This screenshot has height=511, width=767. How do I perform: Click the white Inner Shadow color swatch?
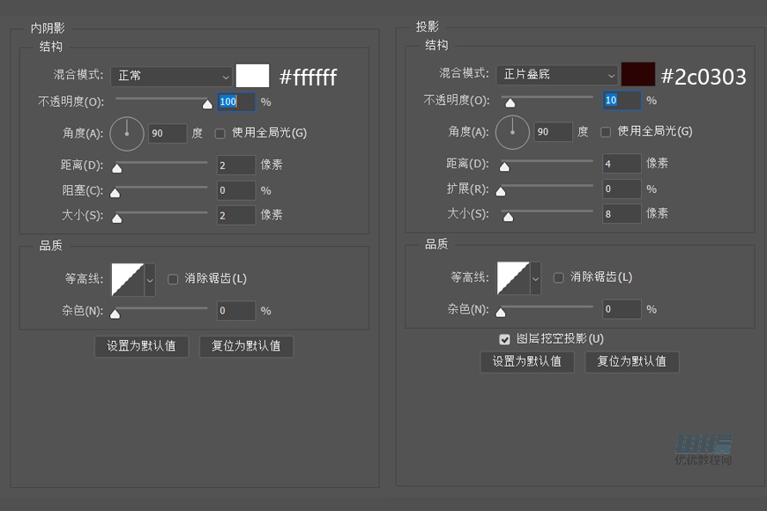coord(254,76)
